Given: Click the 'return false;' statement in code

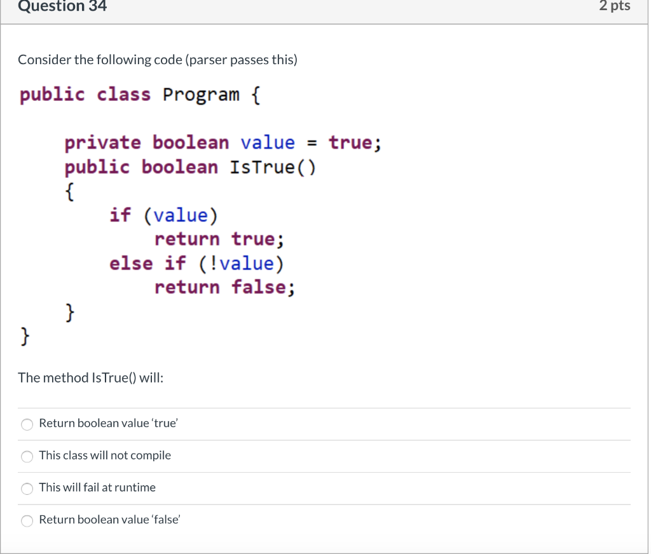Looking at the screenshot, I should (x=224, y=287).
